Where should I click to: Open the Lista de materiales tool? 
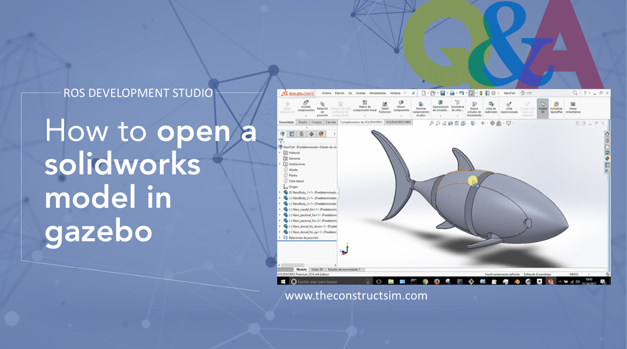(491, 107)
